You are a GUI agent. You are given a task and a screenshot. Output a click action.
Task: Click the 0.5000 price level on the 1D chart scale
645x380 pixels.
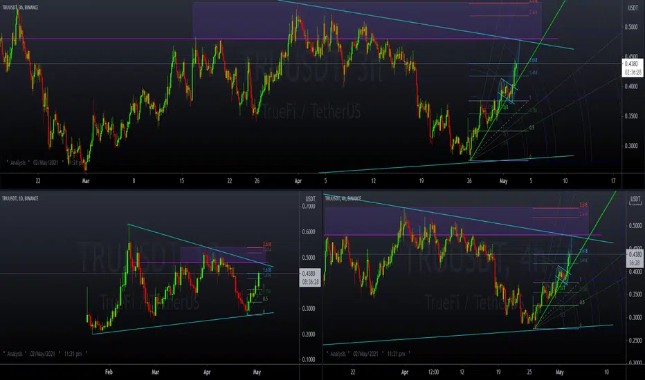(309, 258)
